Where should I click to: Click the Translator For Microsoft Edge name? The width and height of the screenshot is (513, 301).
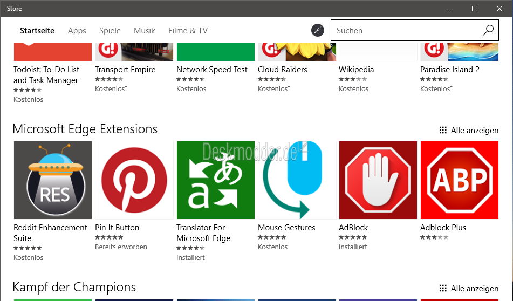pyautogui.click(x=203, y=233)
